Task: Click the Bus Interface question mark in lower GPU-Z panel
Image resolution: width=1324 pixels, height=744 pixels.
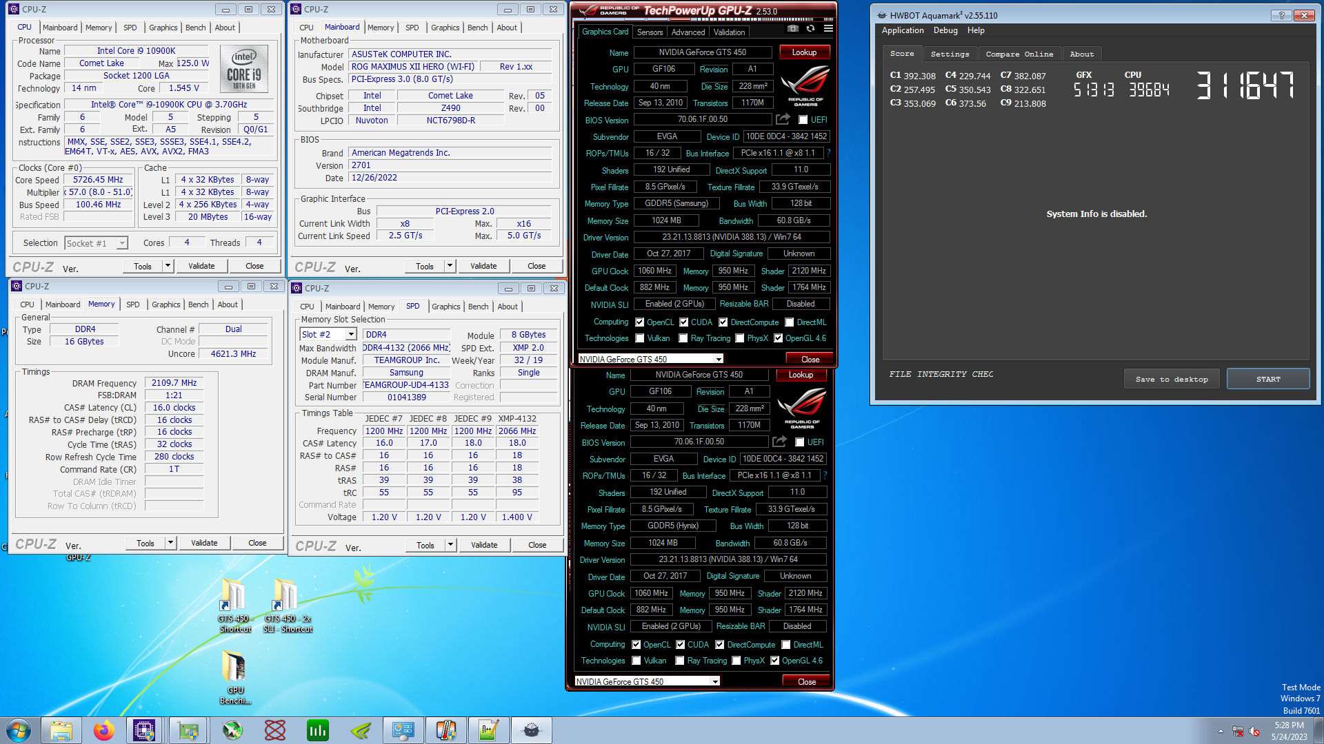Action: [825, 475]
